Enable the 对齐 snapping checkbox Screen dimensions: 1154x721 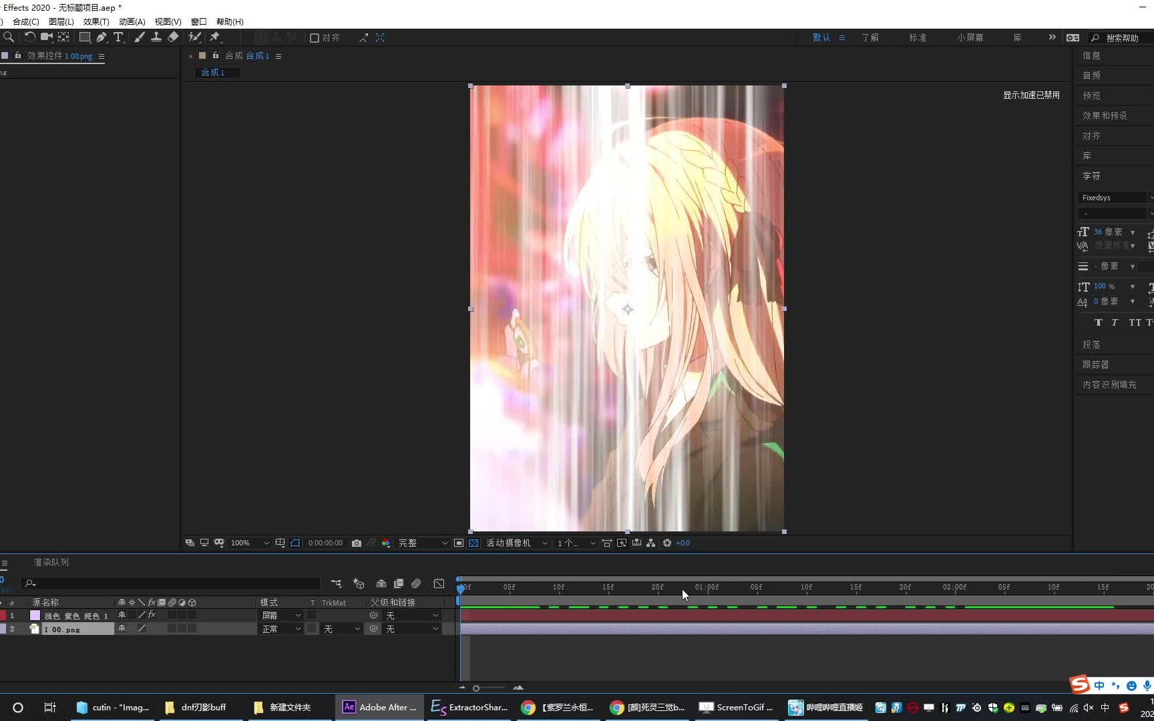point(315,38)
